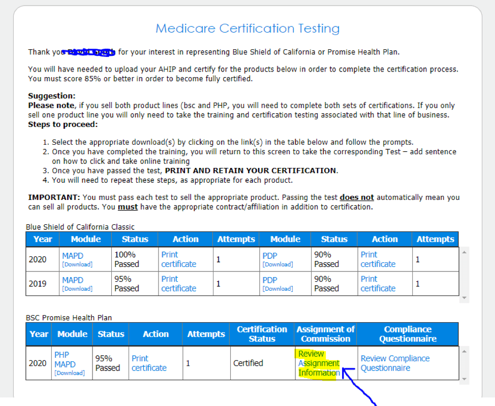Click up arrow of Classic table scrollbar
The image size is (495, 406).
464,252
